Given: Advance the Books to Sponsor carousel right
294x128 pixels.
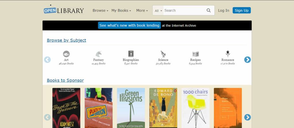Looking at the screenshot, I should pos(247,117).
